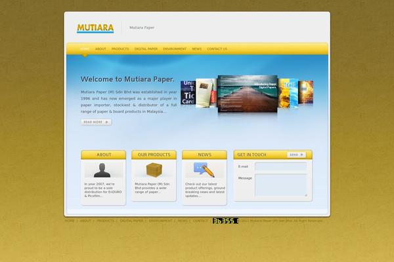Click the MUTIARA logo
This screenshot has height=262, width=394.
[x=95, y=28]
